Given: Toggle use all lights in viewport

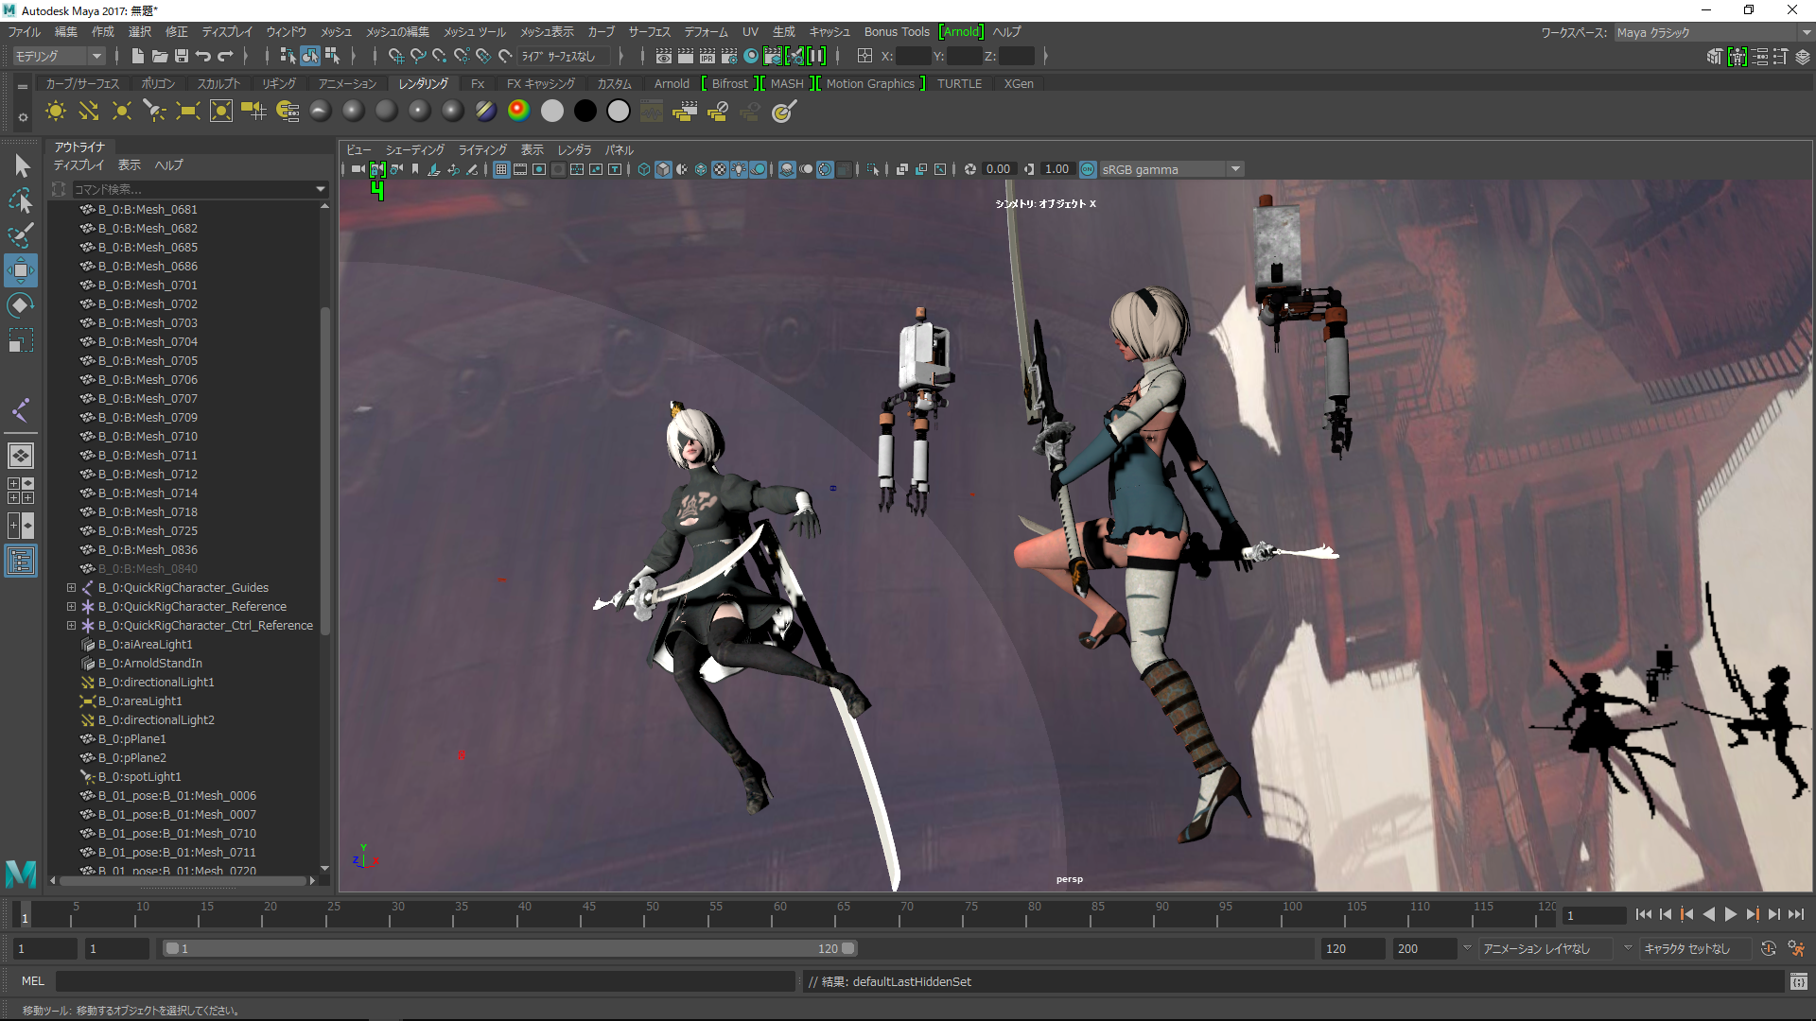Looking at the screenshot, I should pos(739,170).
